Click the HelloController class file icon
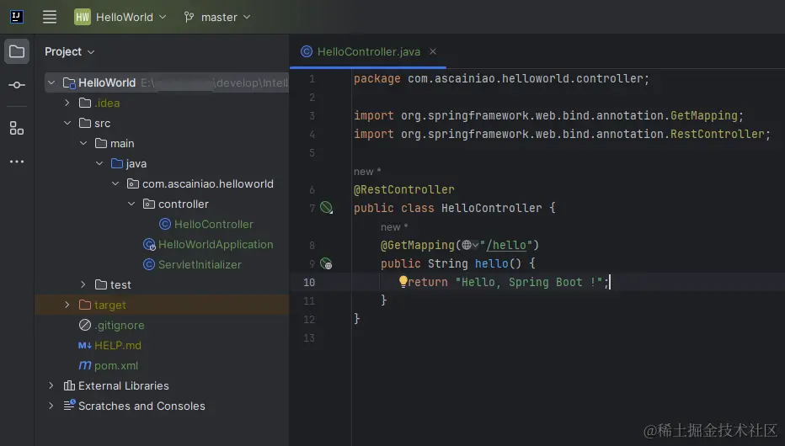785x446 pixels. 165,224
